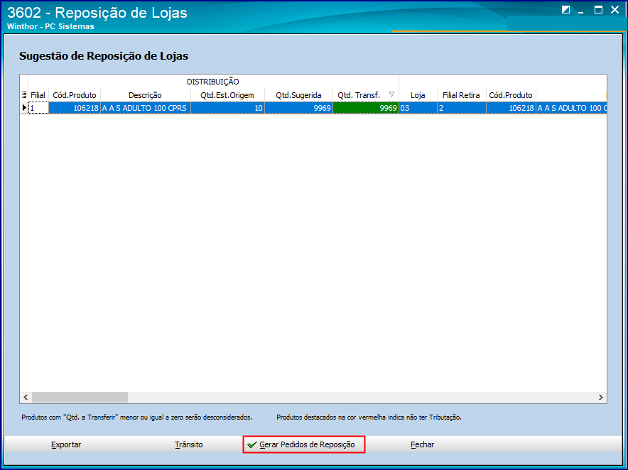The image size is (628, 470).
Task: Click the green Qtd. Transf. cell 9969
Action: coord(366,108)
